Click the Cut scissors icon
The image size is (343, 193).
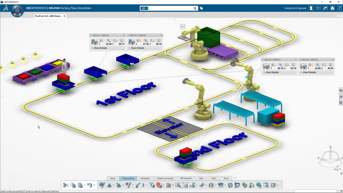click(x=65, y=185)
